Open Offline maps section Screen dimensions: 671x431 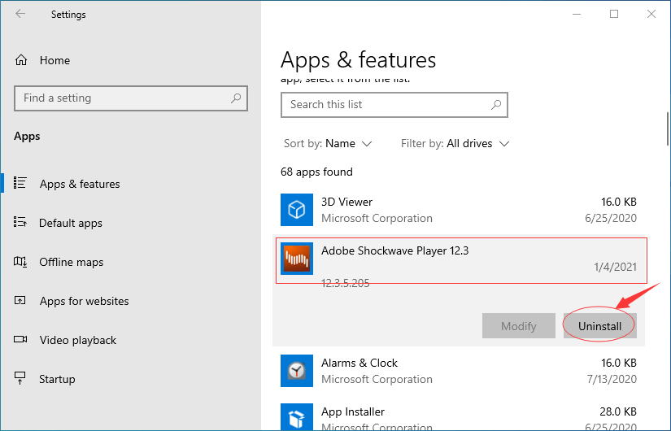pyautogui.click(x=71, y=262)
